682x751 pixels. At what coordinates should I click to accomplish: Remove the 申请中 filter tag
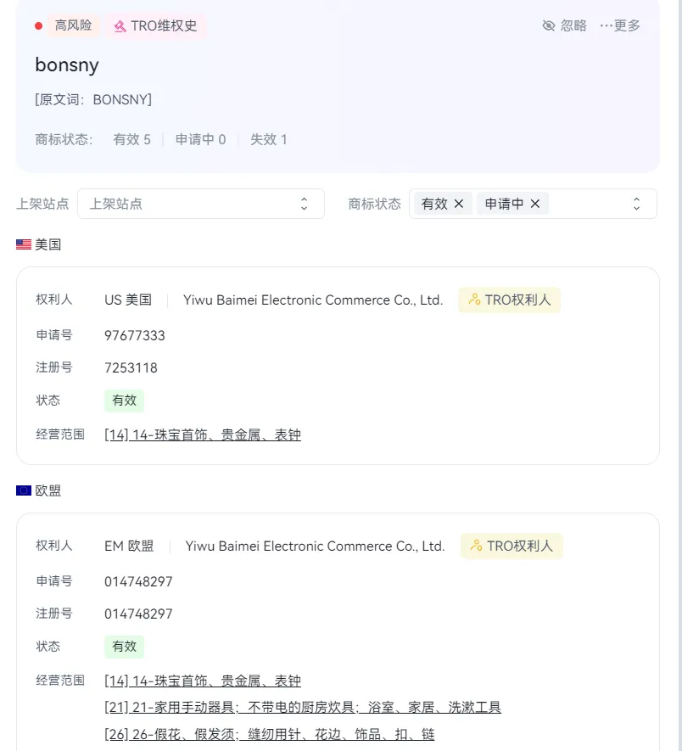pos(535,204)
